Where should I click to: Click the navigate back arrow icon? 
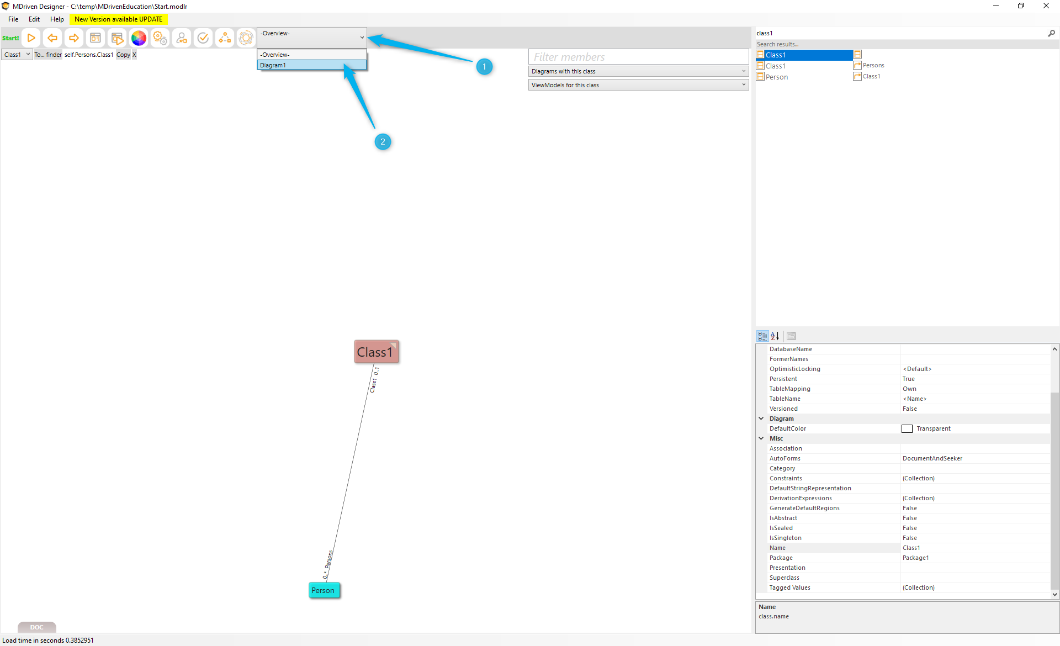(x=52, y=38)
